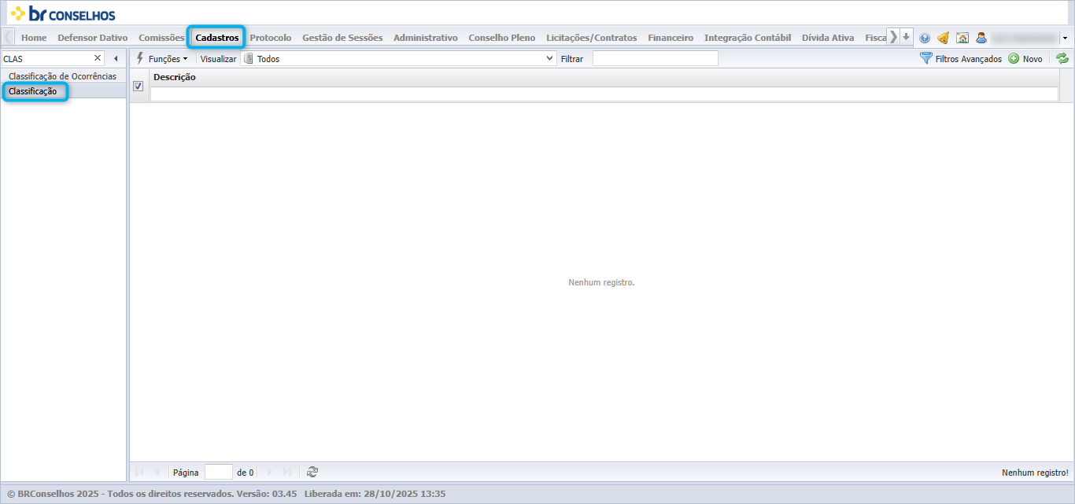Open the module tabs overflow down arrow
1075x504 pixels.
coord(906,37)
